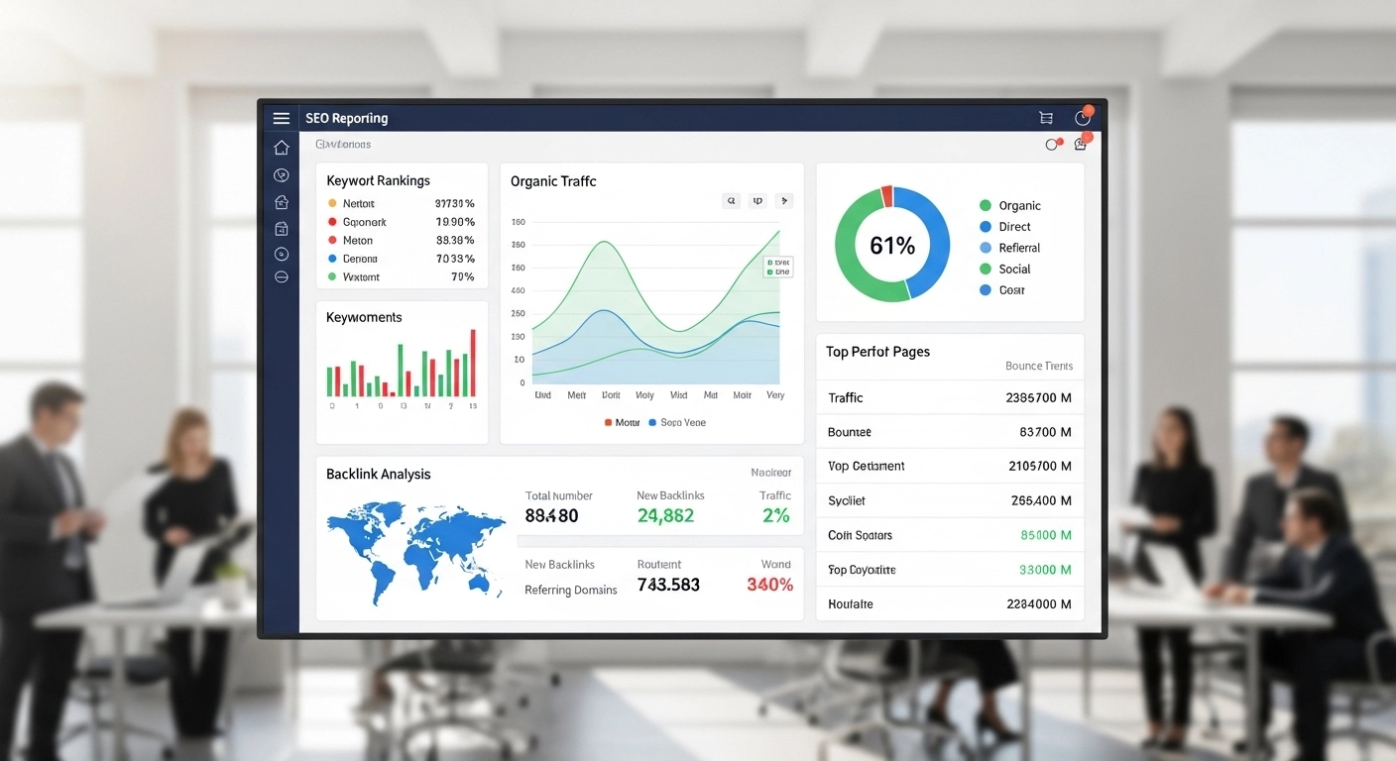This screenshot has height=761, width=1396.
Task: Expand the up-arrow control above the traffic chart
Action: (x=757, y=200)
